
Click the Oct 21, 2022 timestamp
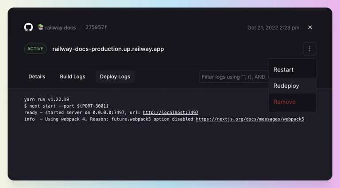coord(273,28)
